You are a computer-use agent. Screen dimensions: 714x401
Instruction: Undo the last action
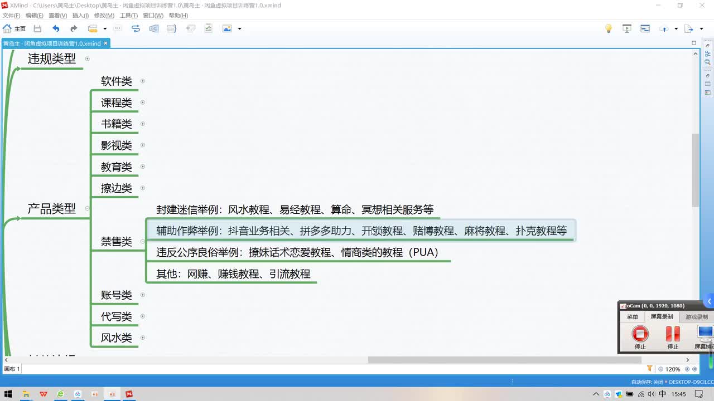pyautogui.click(x=56, y=28)
